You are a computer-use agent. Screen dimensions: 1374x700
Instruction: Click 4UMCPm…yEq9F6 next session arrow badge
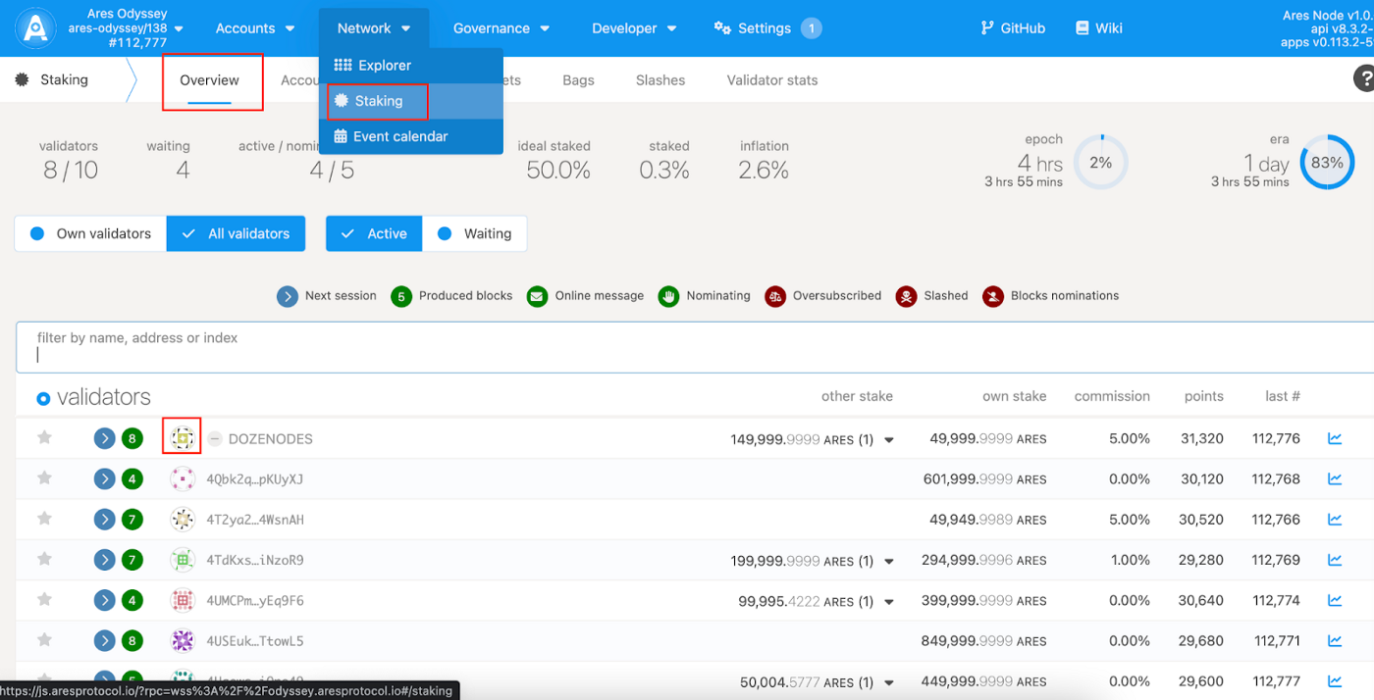(x=105, y=601)
